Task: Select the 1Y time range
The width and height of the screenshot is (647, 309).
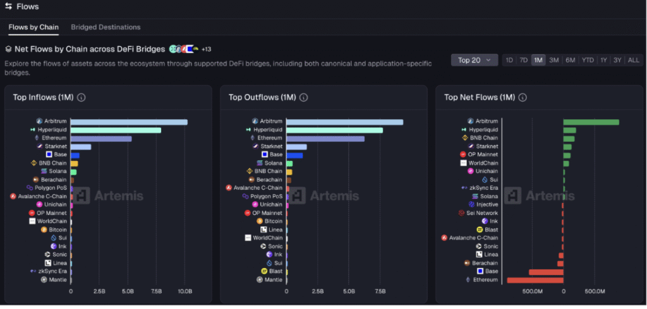Action: tap(603, 60)
